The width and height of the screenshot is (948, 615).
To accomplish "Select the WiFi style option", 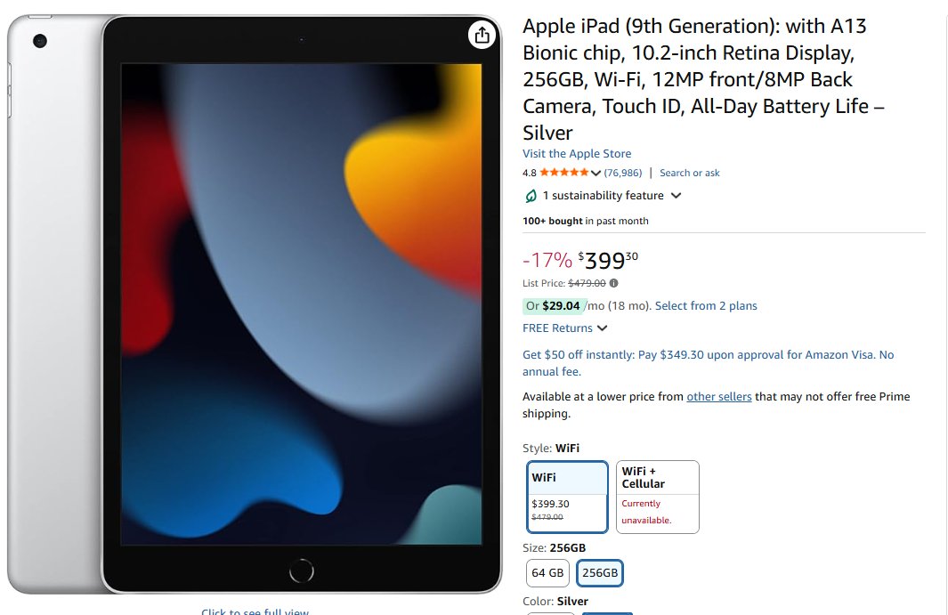I will pos(567,497).
